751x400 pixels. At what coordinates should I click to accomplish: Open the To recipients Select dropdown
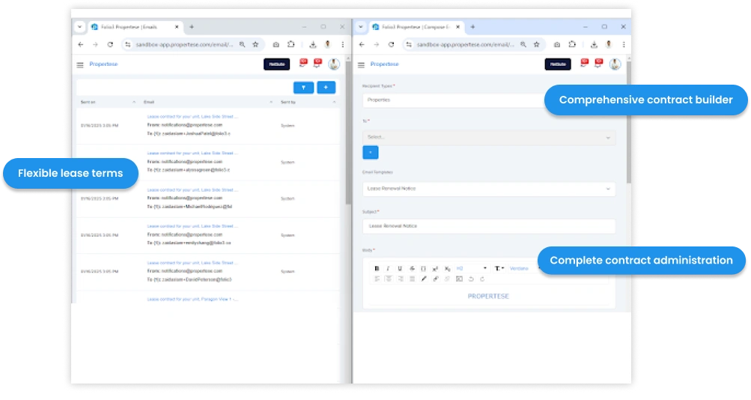(488, 138)
